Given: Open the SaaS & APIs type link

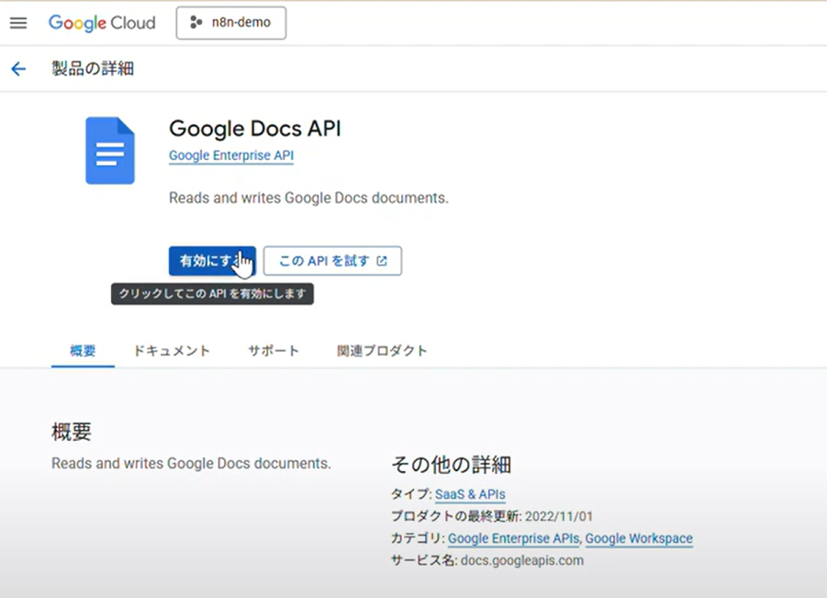Looking at the screenshot, I should tap(470, 494).
